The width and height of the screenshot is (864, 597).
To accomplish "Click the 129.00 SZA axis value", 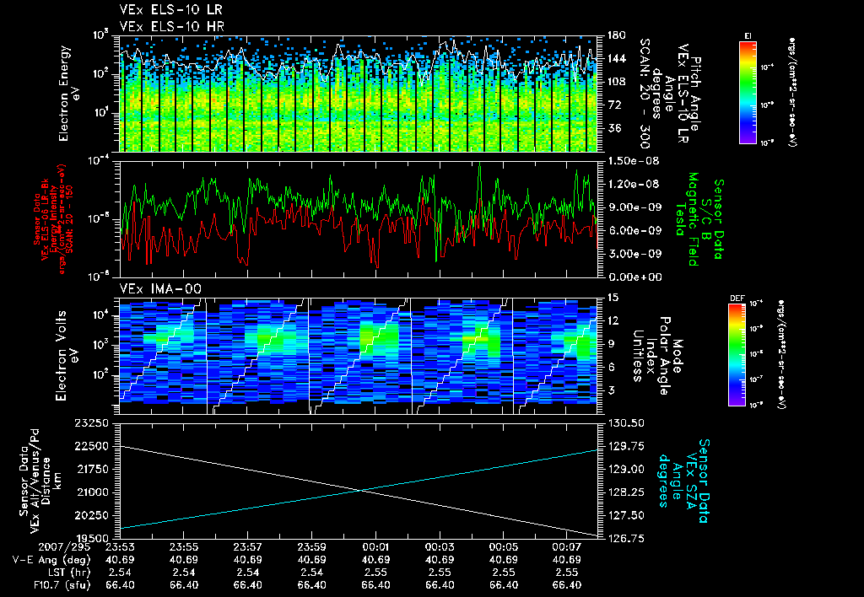I will click(x=625, y=470).
